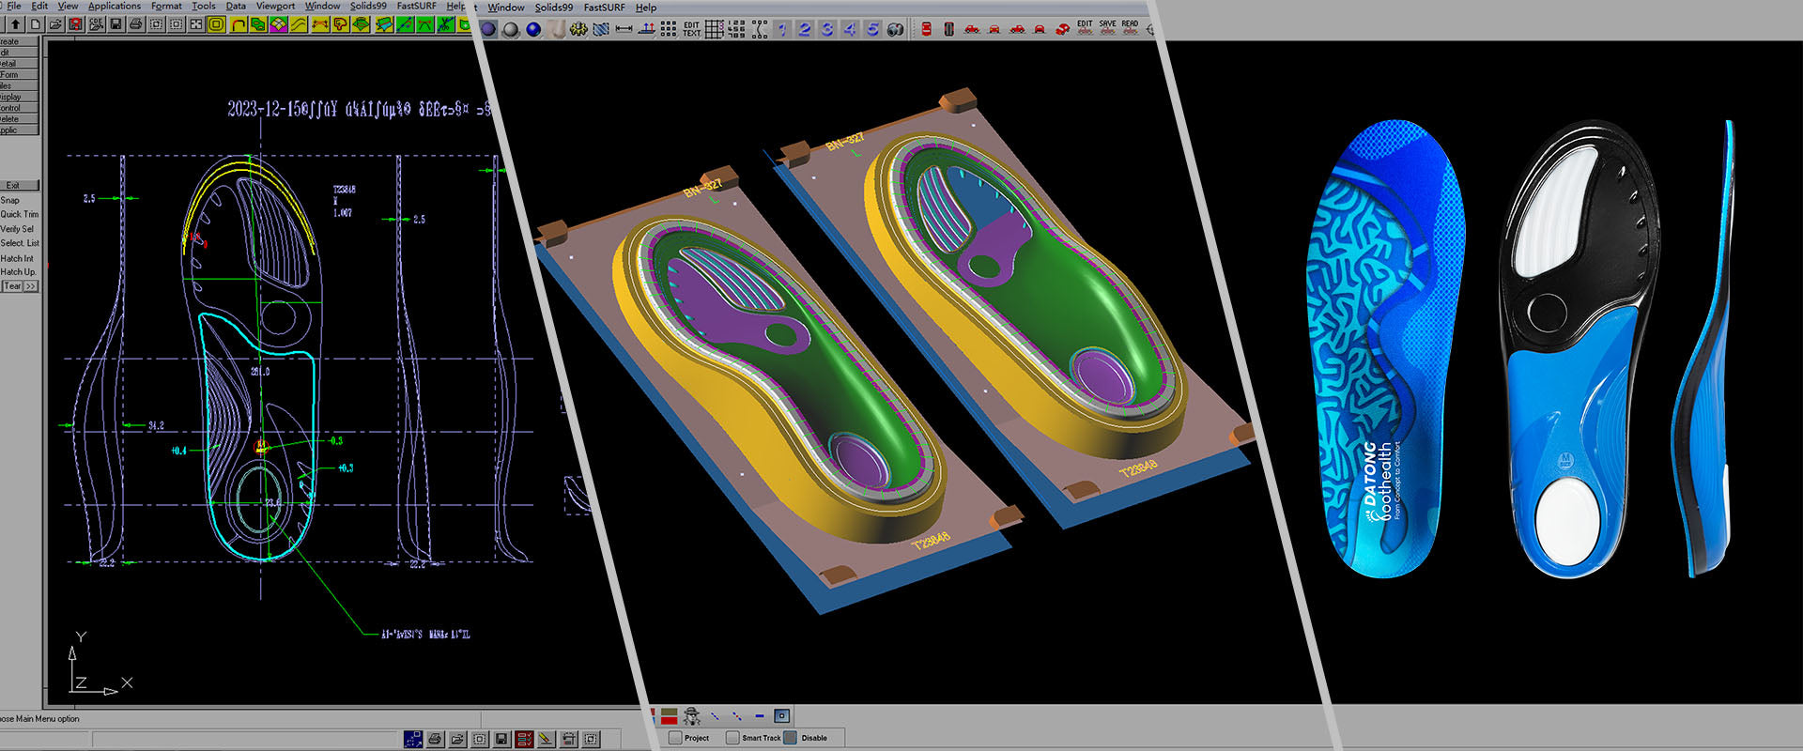Click the open file folder icon in top toolbar
The image size is (1803, 751).
(x=55, y=24)
